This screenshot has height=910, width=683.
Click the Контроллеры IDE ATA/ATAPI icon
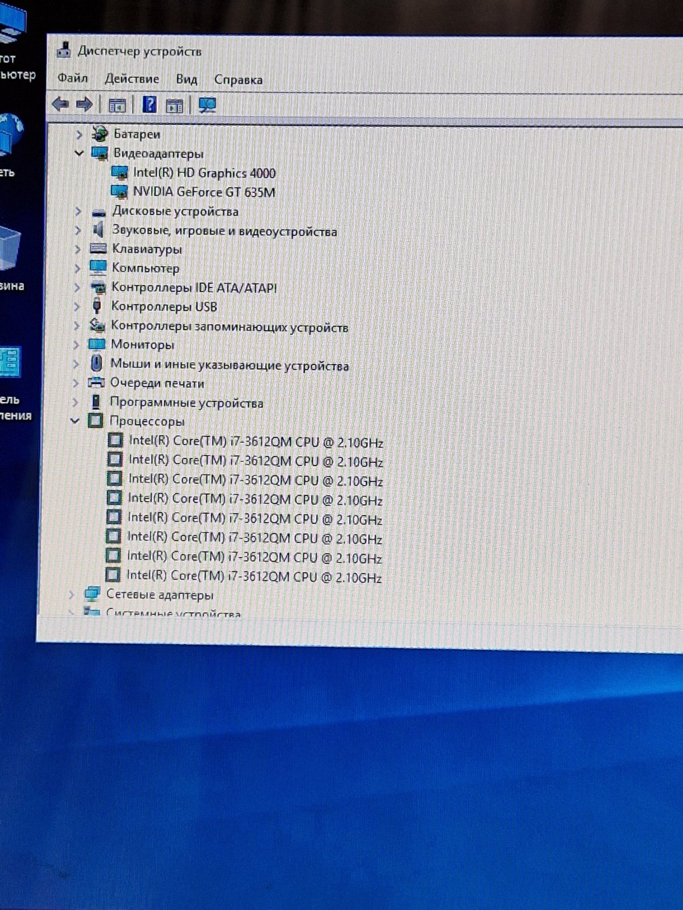point(97,287)
